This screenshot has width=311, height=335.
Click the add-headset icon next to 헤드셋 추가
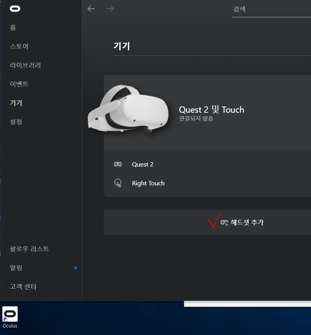pos(224,223)
